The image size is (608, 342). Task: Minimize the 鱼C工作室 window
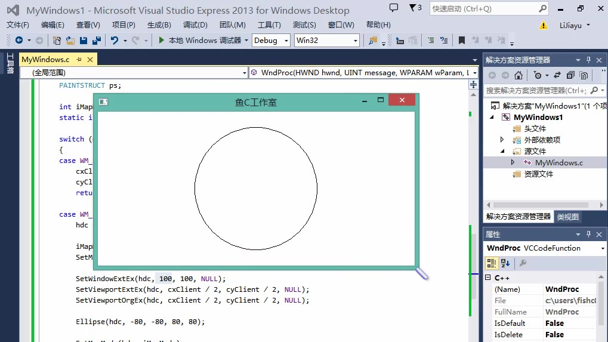tap(365, 101)
